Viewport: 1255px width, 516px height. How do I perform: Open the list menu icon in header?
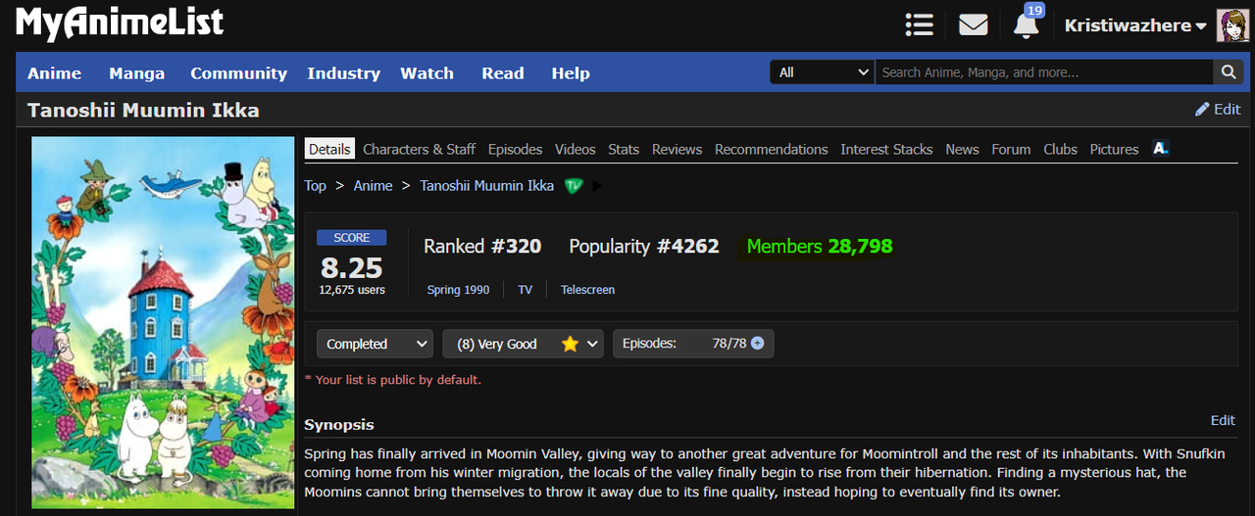point(919,24)
